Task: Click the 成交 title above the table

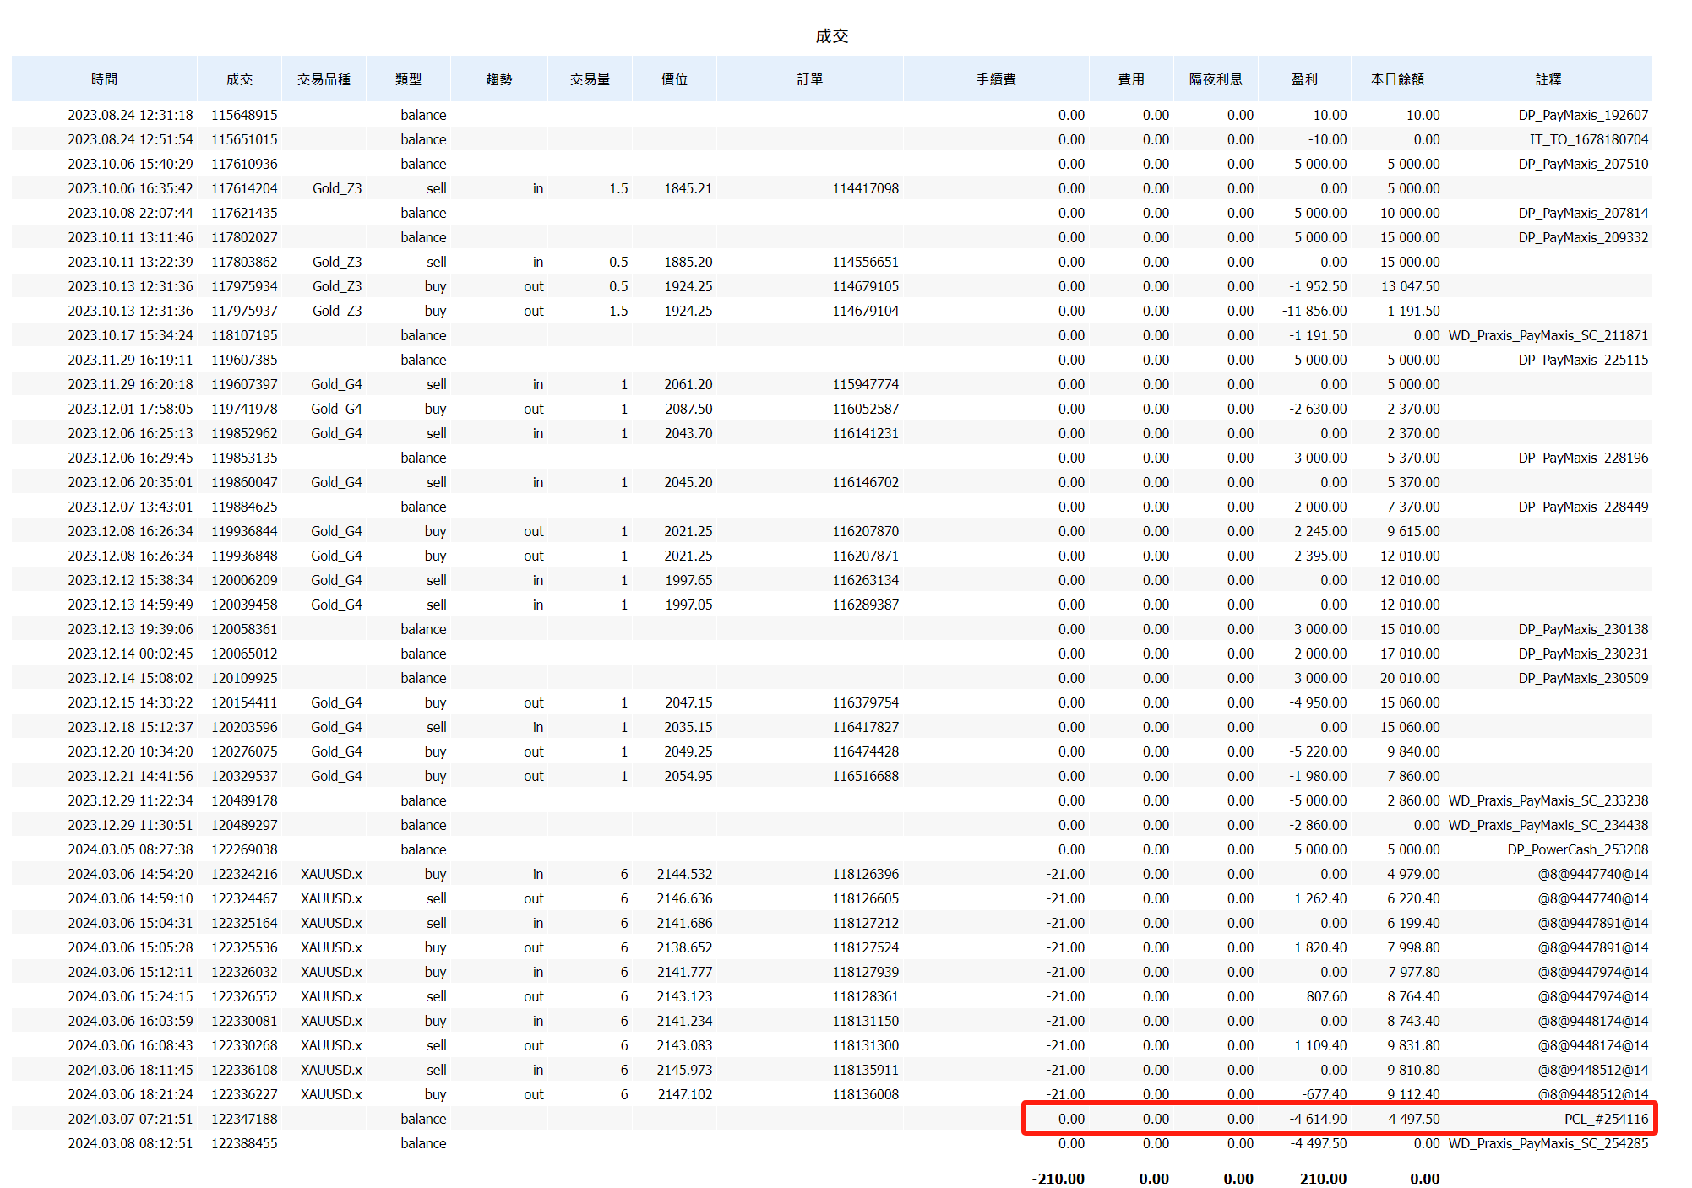Action: [831, 36]
